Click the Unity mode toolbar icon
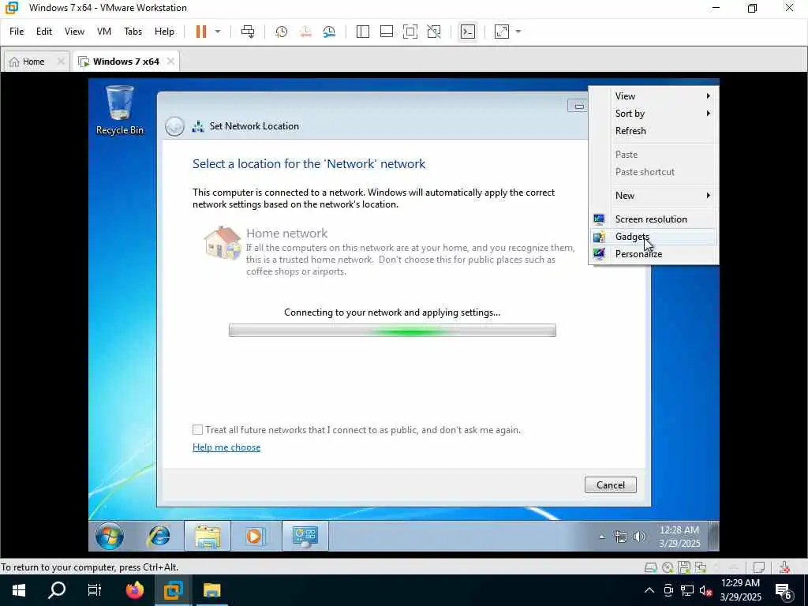The width and height of the screenshot is (808, 606). click(x=434, y=32)
